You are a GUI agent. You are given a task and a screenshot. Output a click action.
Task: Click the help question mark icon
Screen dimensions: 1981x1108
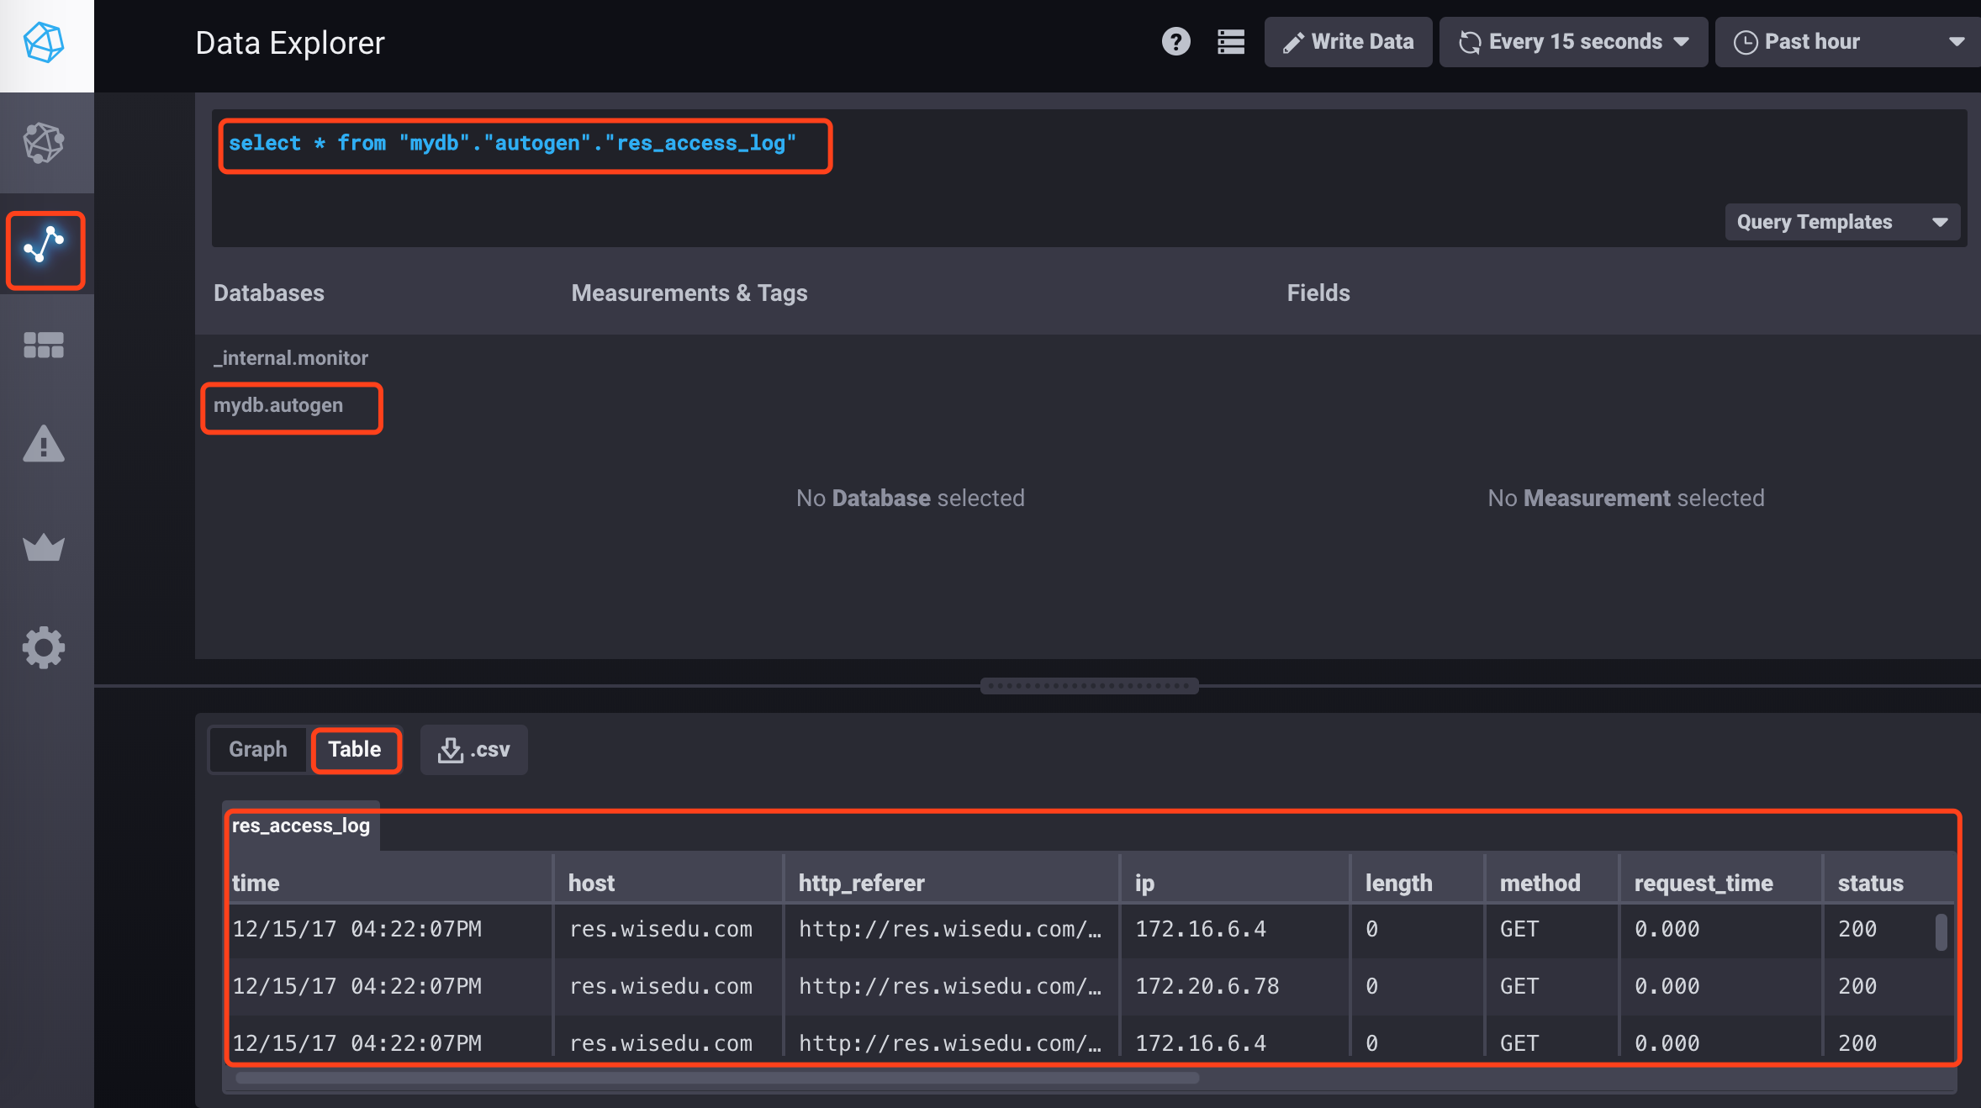1175,42
